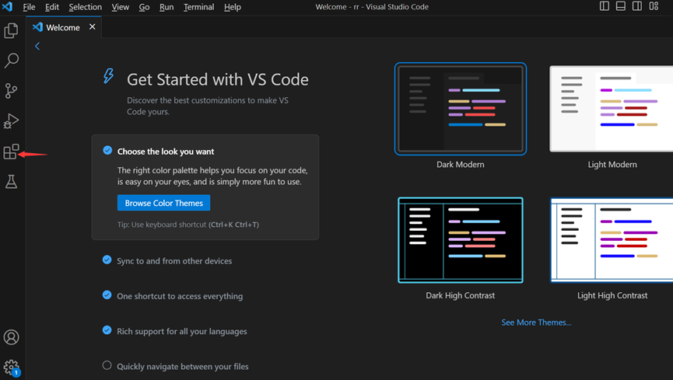Viewport: 673px width, 380px height.
Task: Toggle secondary side bar layout icon
Action: click(637, 6)
